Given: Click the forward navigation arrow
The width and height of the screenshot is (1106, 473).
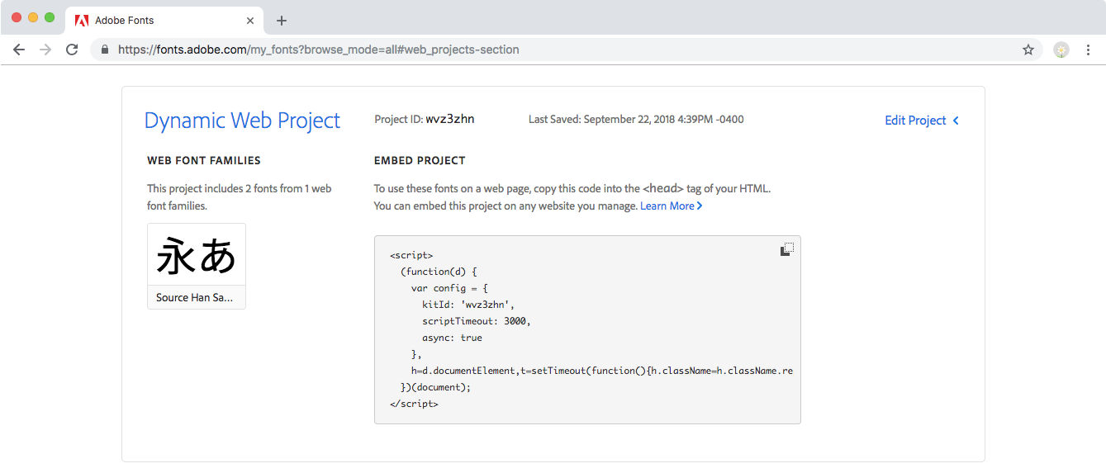Looking at the screenshot, I should [x=45, y=50].
